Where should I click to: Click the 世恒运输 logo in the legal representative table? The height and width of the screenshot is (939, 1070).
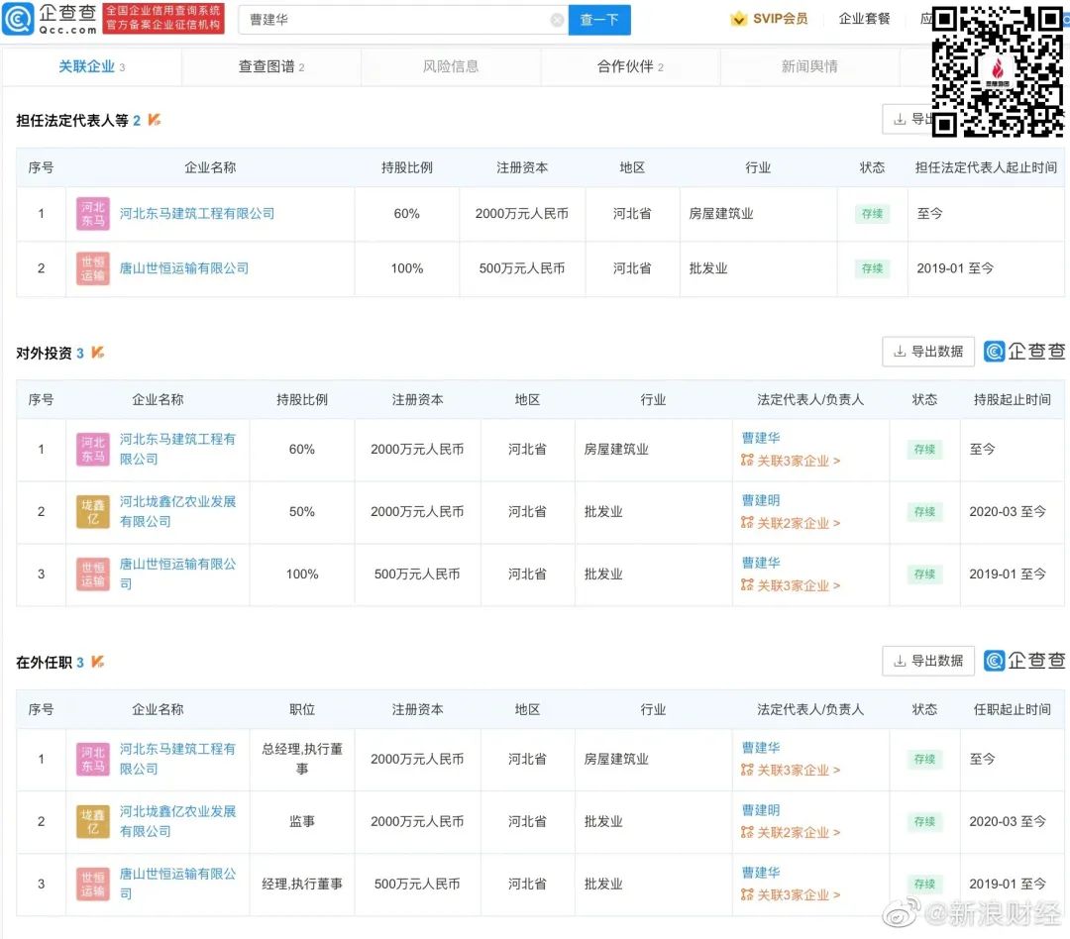pyautogui.click(x=93, y=268)
